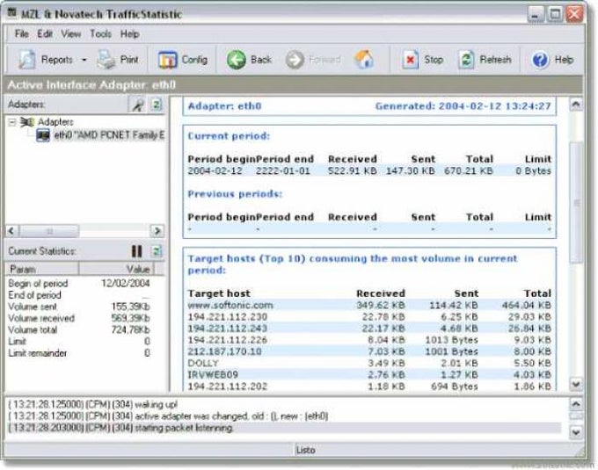Minimize the TrafficStatistic window
598x470 pixels.
[536, 14]
